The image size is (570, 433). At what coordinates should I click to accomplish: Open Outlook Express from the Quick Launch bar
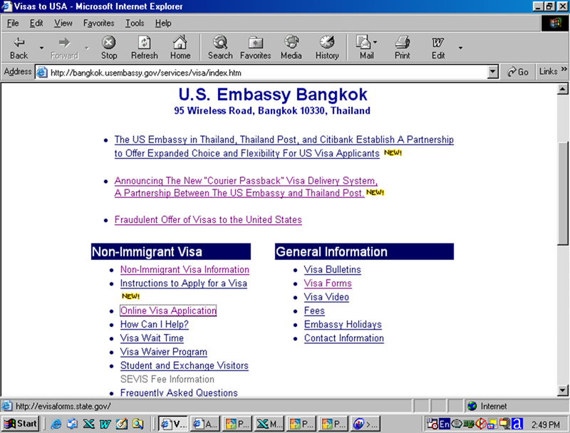pos(73,424)
